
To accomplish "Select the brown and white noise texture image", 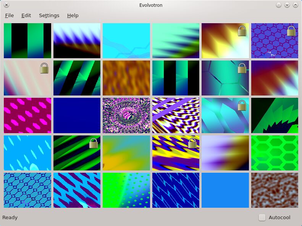I will pyautogui.click(x=275, y=190).
